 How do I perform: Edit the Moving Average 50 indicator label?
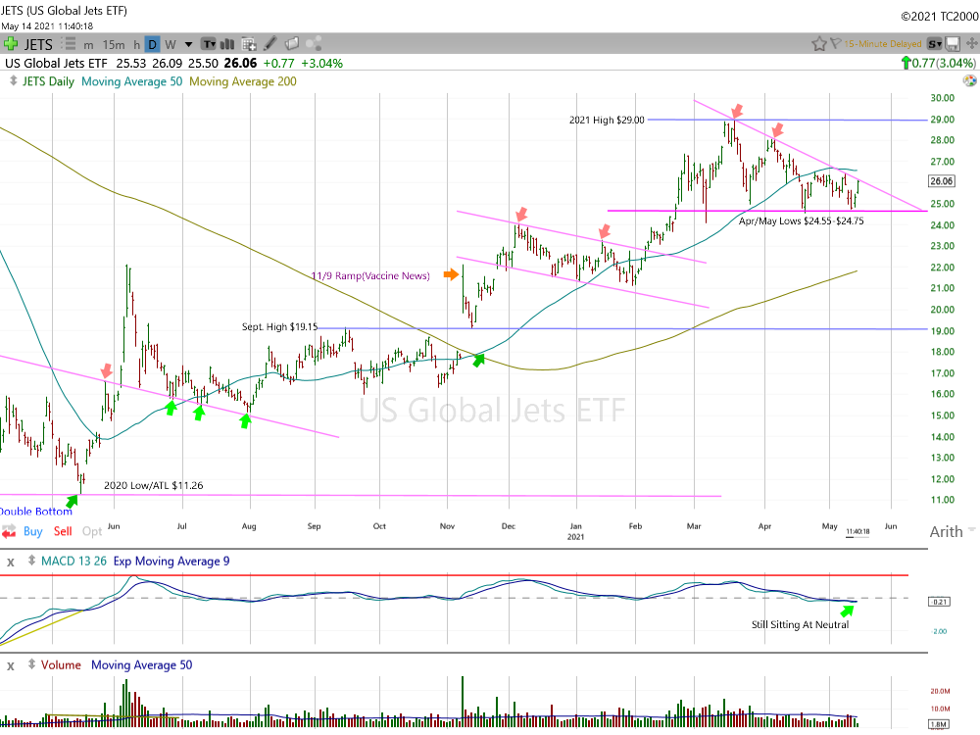[132, 81]
